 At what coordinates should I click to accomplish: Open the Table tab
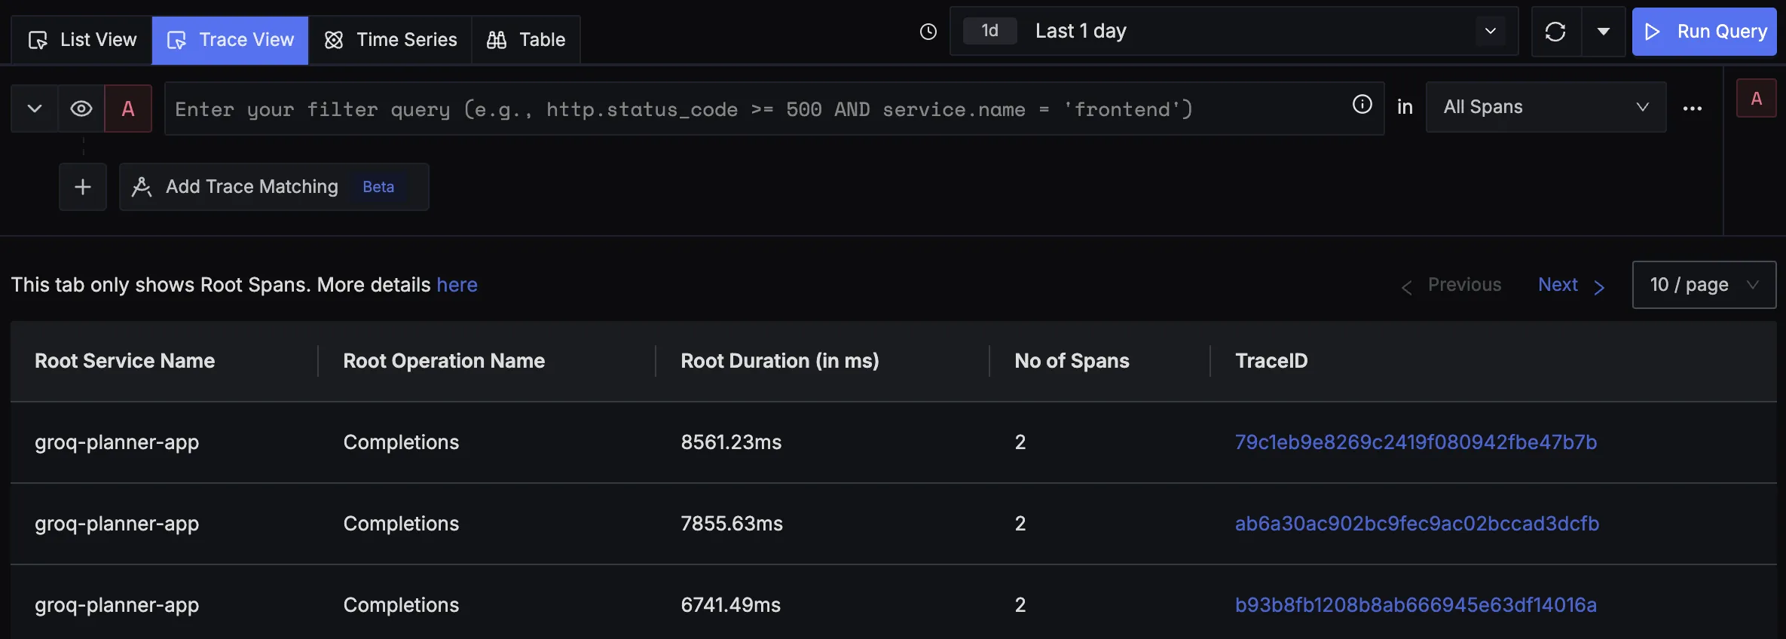[x=526, y=40]
